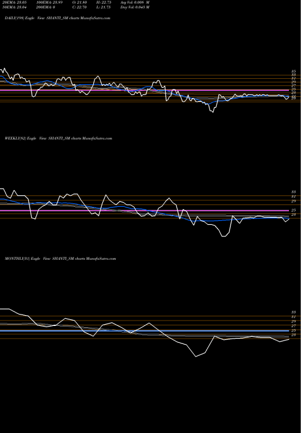Click the 50EMA value in header
The width and height of the screenshot is (301, 433).
[14, 7]
